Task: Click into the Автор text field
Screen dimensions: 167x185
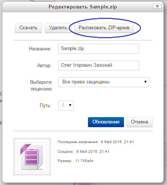Action: pos(99,65)
